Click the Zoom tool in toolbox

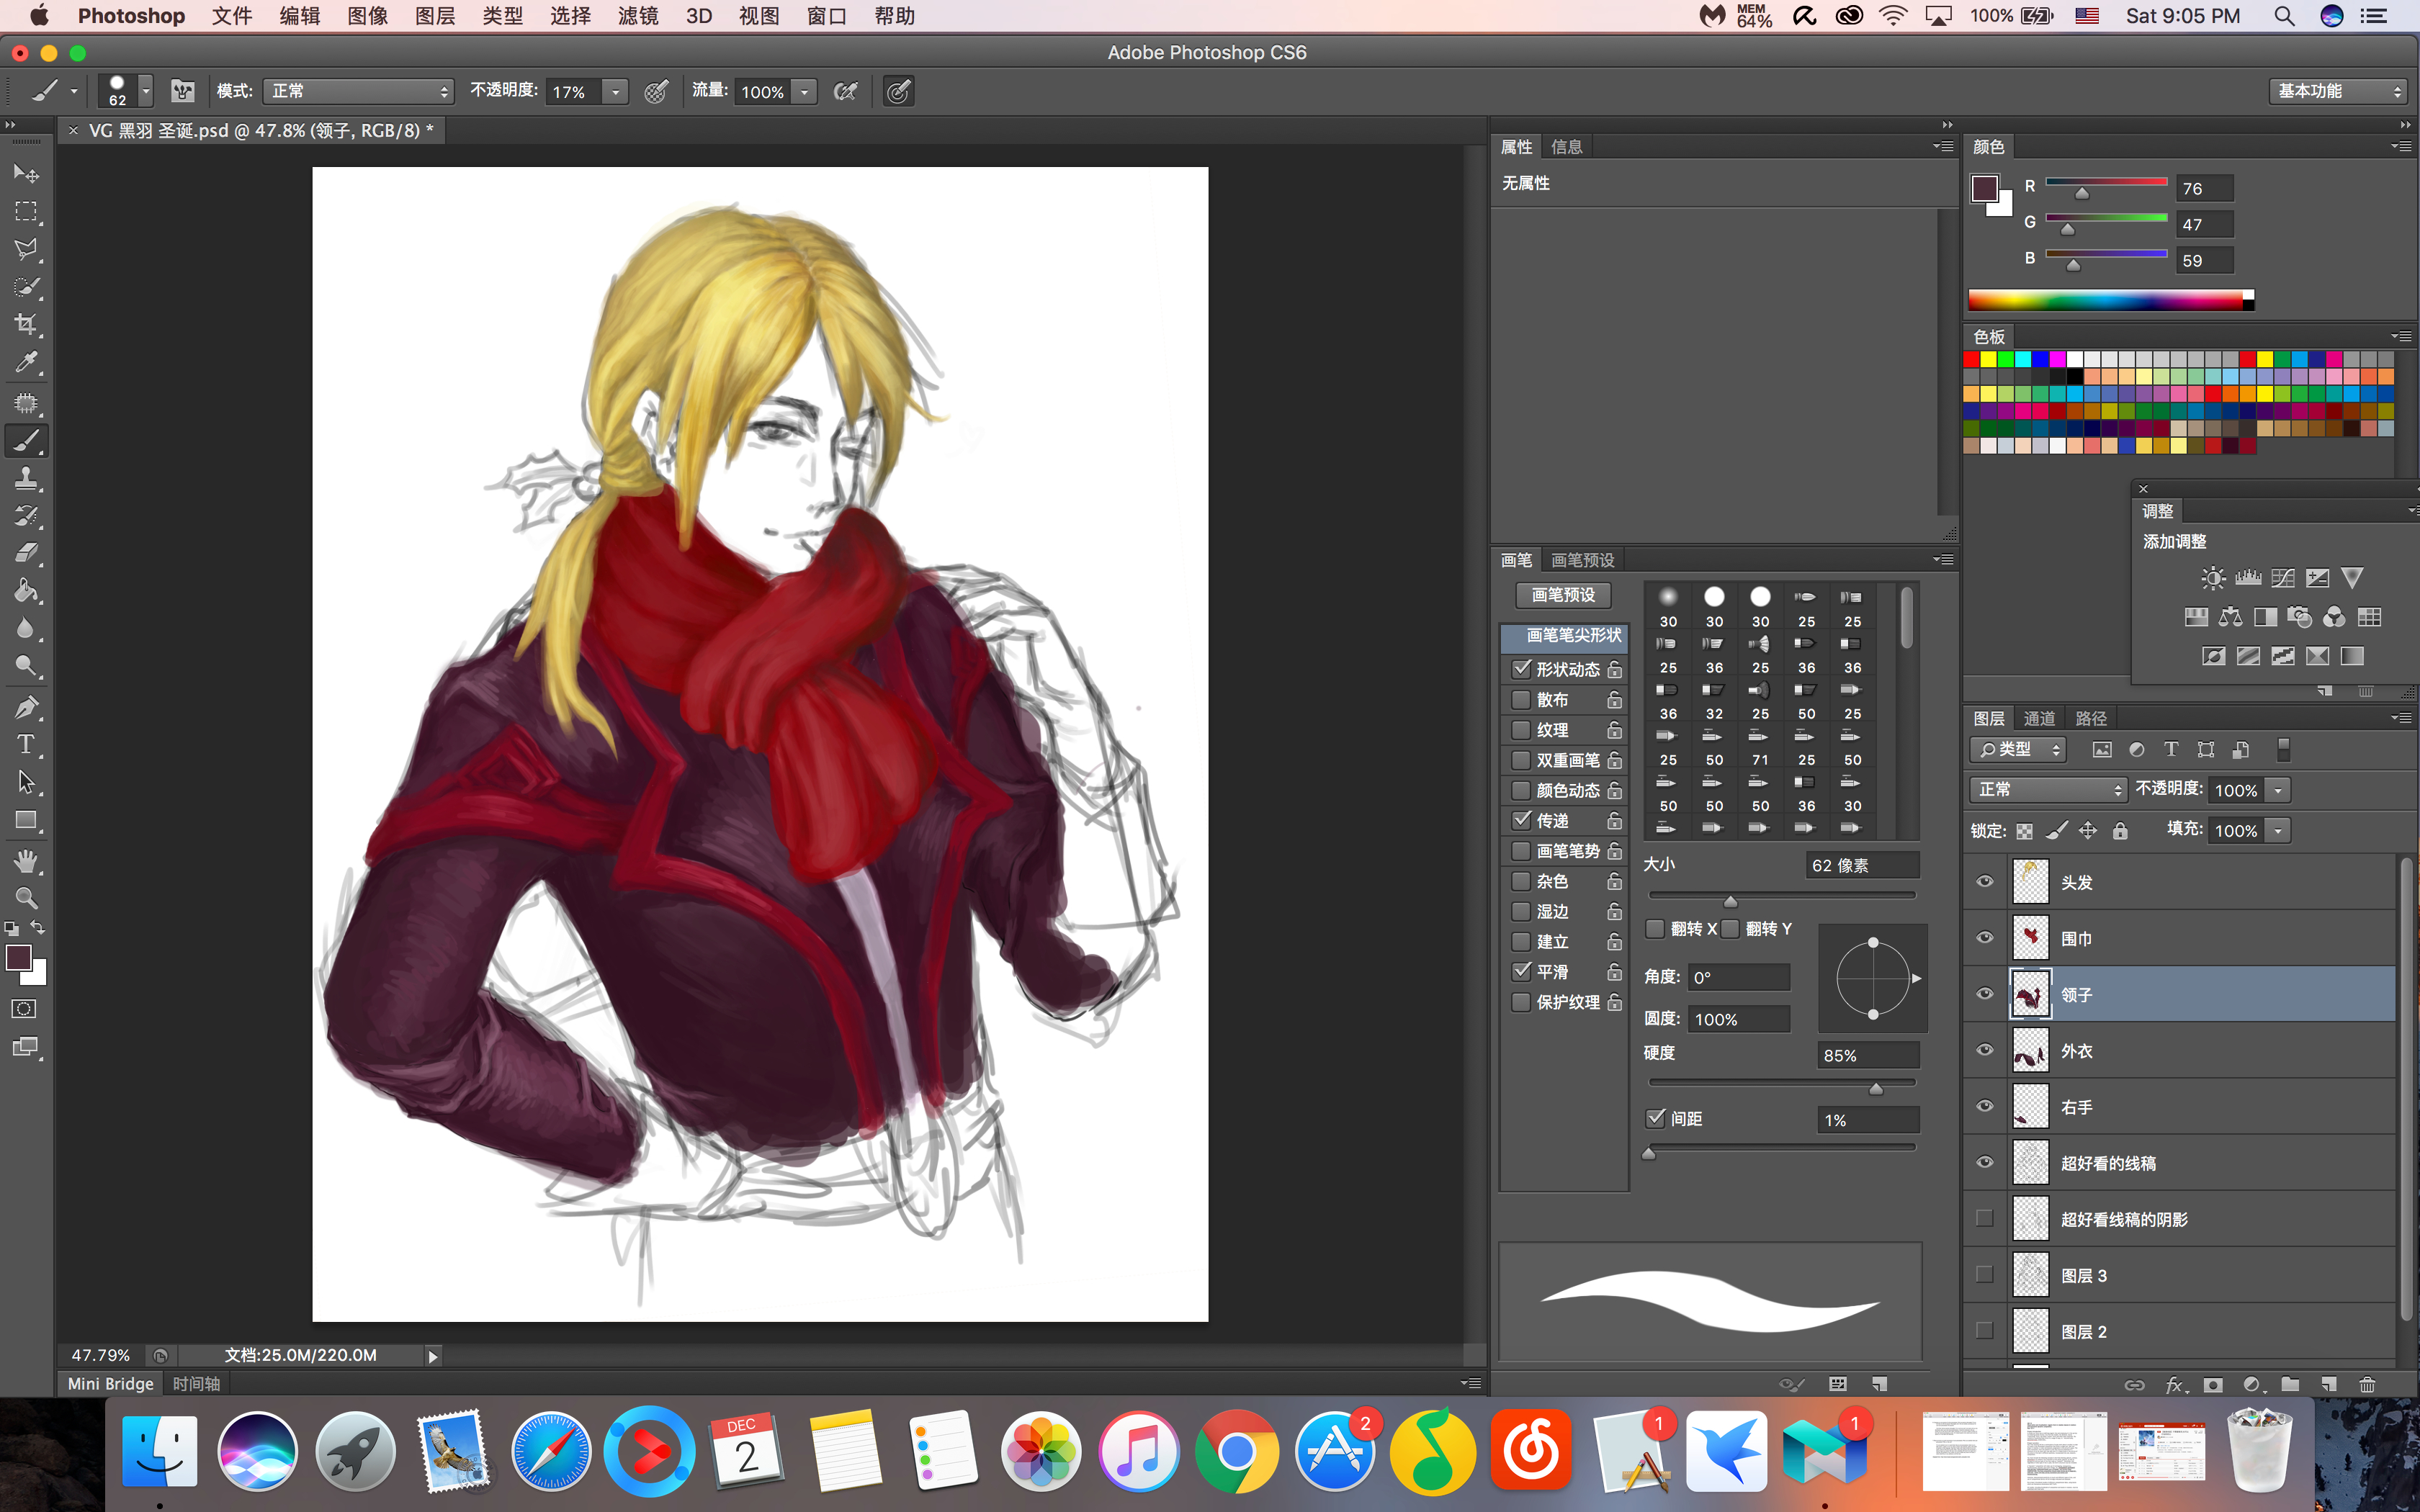pyautogui.click(x=26, y=898)
